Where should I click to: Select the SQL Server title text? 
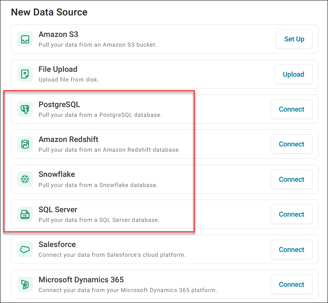pyautogui.click(x=58, y=210)
